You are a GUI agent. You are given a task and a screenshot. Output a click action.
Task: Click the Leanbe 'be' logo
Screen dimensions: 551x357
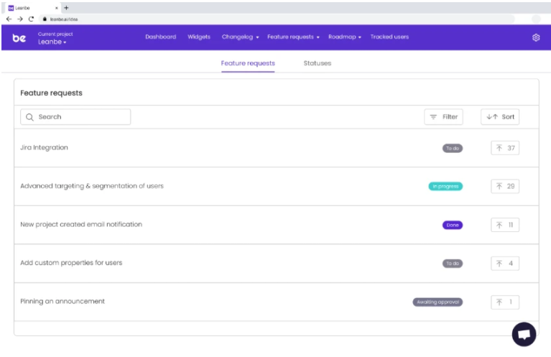19,37
